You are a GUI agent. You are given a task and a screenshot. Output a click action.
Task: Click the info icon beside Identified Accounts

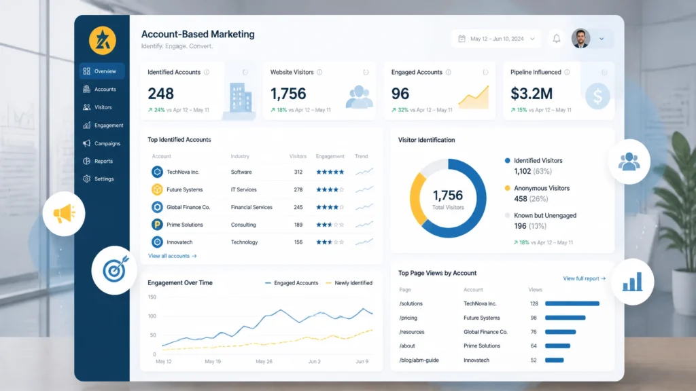[x=207, y=72]
